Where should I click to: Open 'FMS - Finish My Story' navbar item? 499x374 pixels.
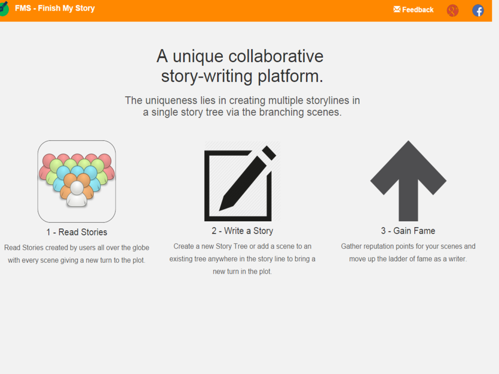tap(55, 8)
